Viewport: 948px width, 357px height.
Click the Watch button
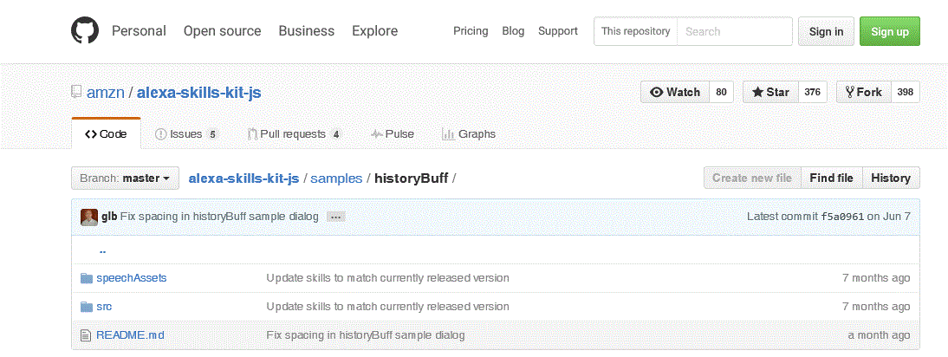675,92
